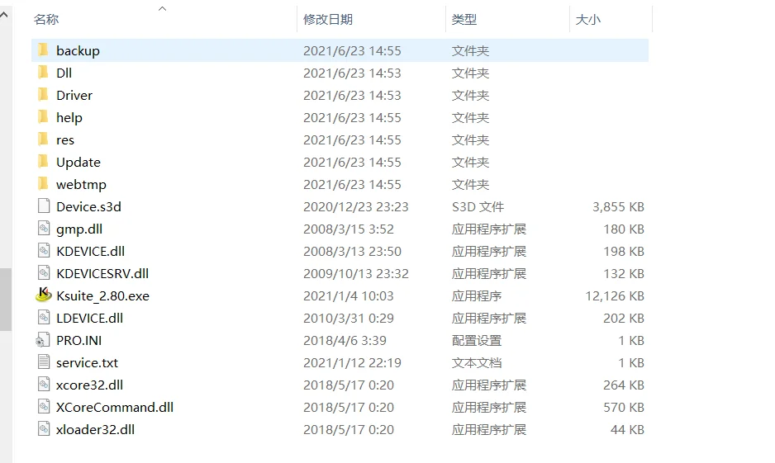Select the Dll folder name

(64, 73)
